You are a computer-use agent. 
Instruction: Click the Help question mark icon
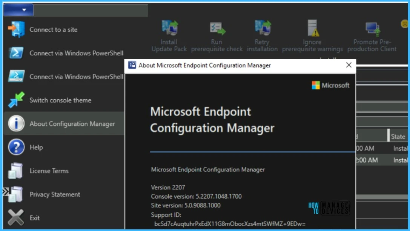point(16,147)
